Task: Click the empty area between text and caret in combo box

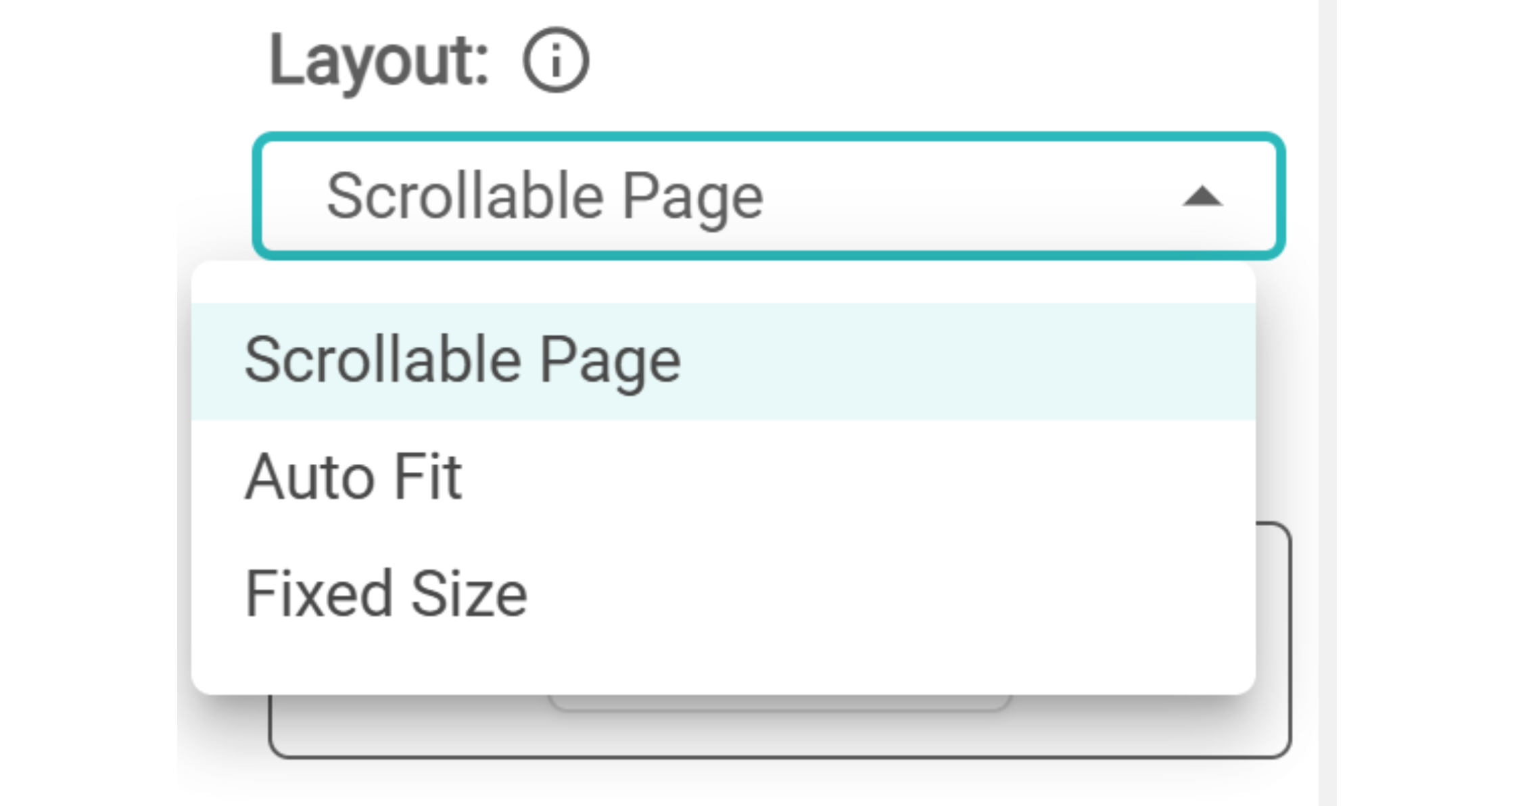Action: click(x=980, y=196)
